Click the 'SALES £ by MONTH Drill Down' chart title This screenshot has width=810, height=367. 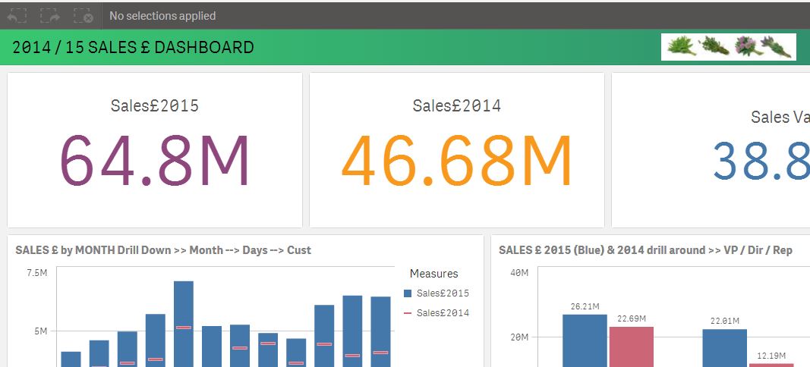[x=163, y=249]
